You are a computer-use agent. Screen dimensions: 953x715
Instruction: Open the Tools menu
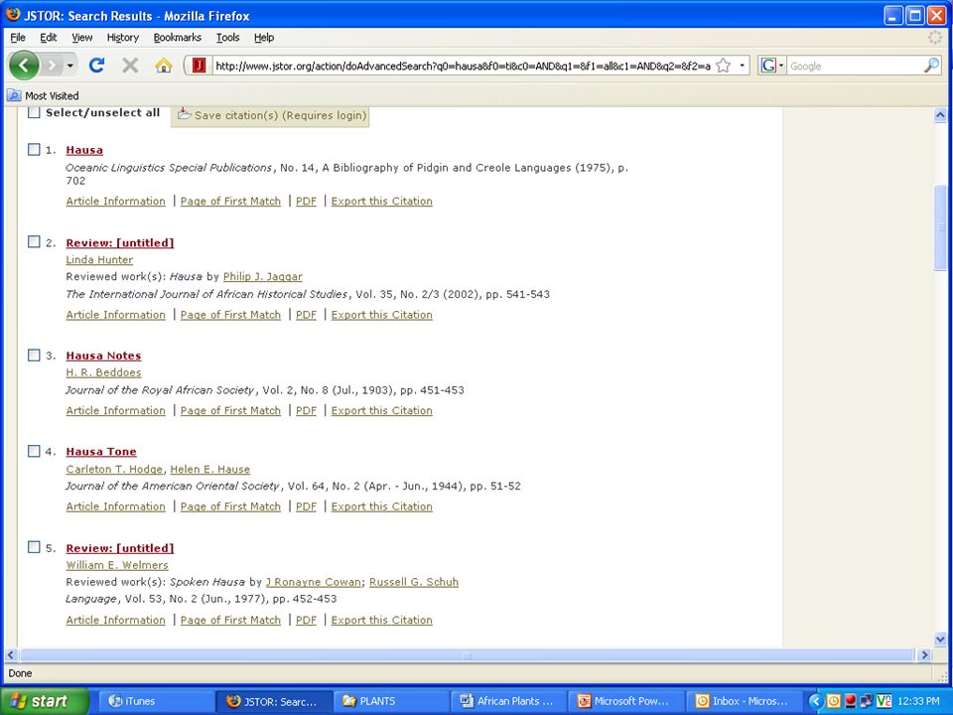click(x=228, y=37)
